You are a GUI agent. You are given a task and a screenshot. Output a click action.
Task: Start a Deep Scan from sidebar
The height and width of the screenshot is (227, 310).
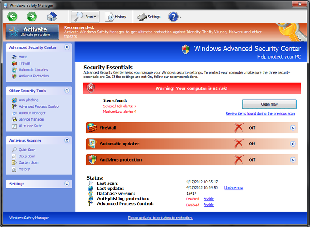point(27,156)
